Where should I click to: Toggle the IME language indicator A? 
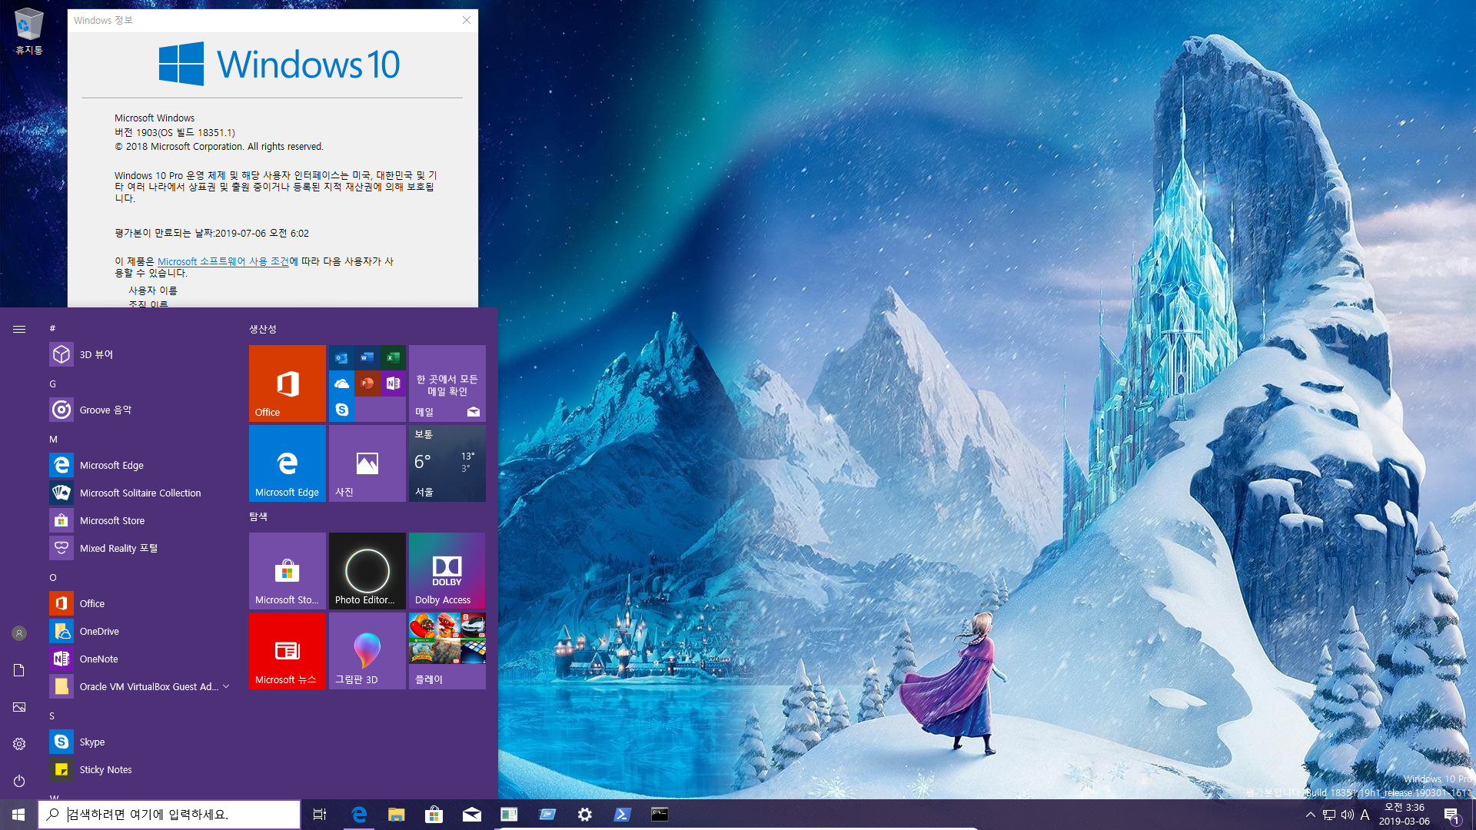coord(1365,815)
